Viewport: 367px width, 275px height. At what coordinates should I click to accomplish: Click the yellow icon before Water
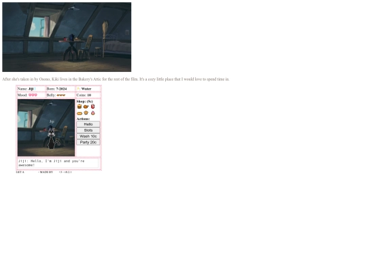78,89
